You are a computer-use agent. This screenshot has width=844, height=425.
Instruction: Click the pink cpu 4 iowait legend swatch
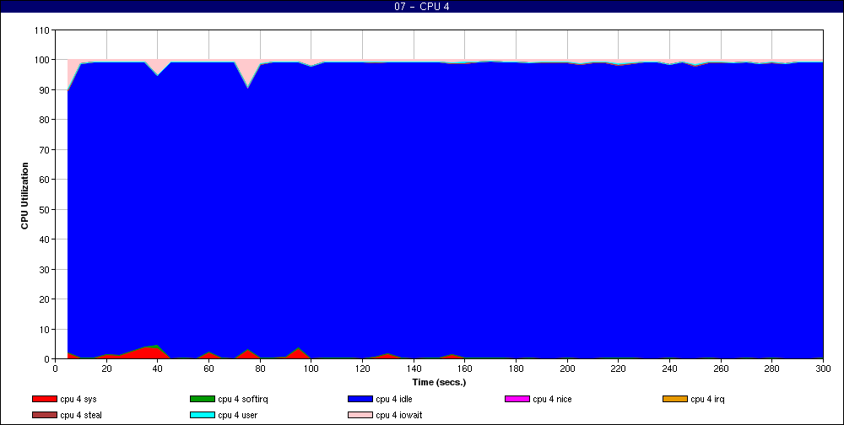pos(360,416)
